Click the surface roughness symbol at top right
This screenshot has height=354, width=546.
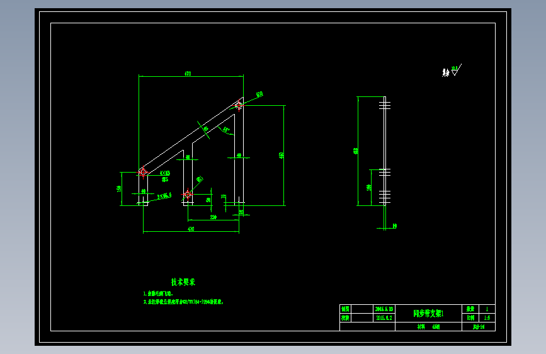pyautogui.click(x=456, y=70)
